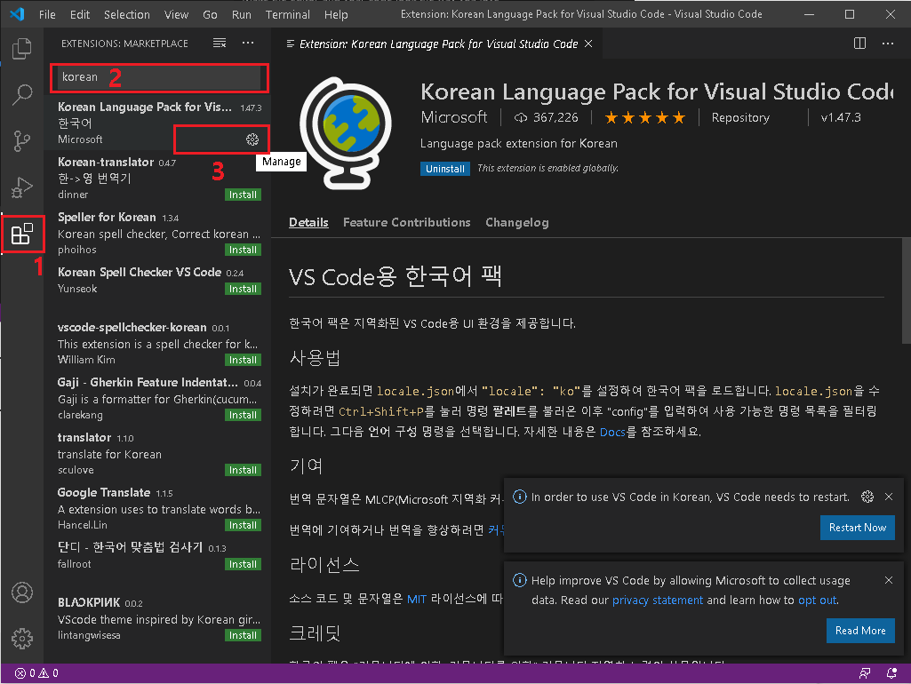Click the Read More button

pos(860,631)
